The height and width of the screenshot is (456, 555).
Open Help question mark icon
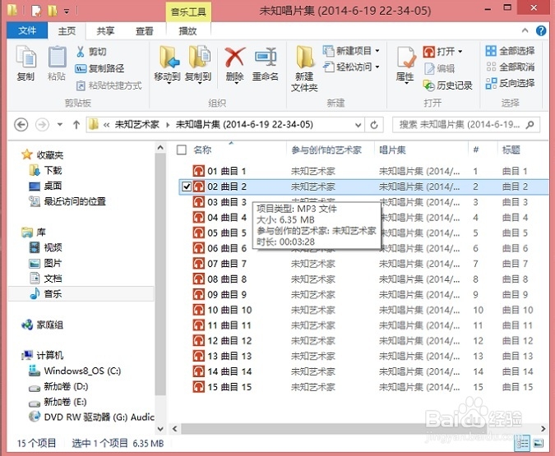click(x=540, y=31)
